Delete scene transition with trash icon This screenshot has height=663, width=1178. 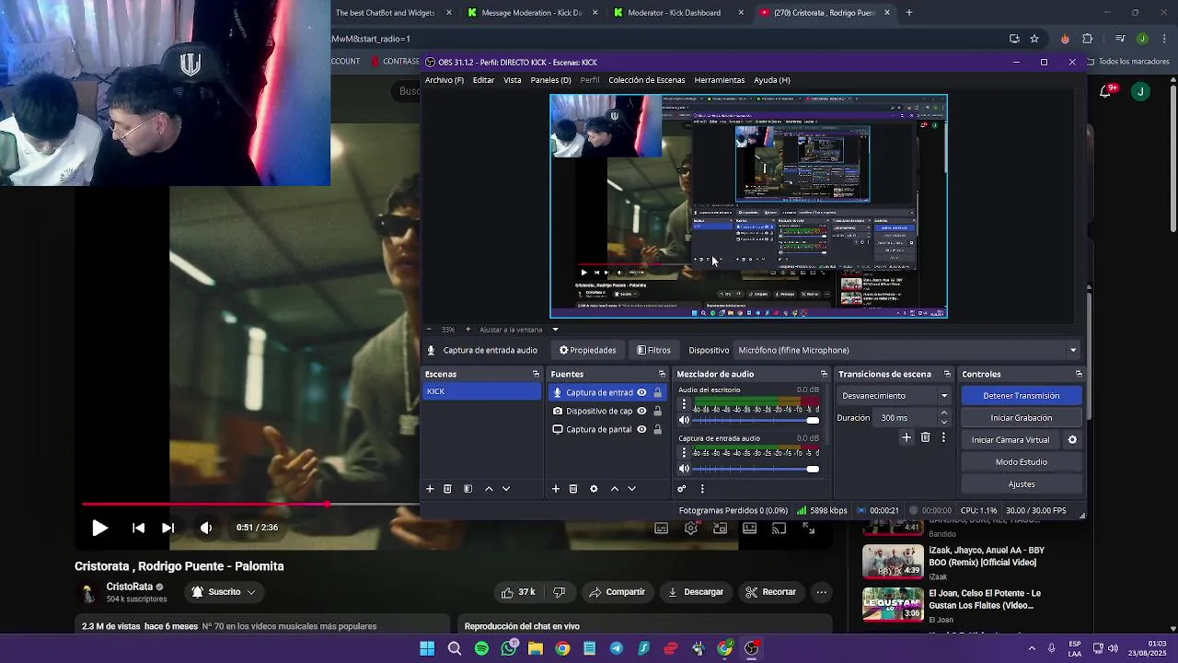tap(926, 438)
